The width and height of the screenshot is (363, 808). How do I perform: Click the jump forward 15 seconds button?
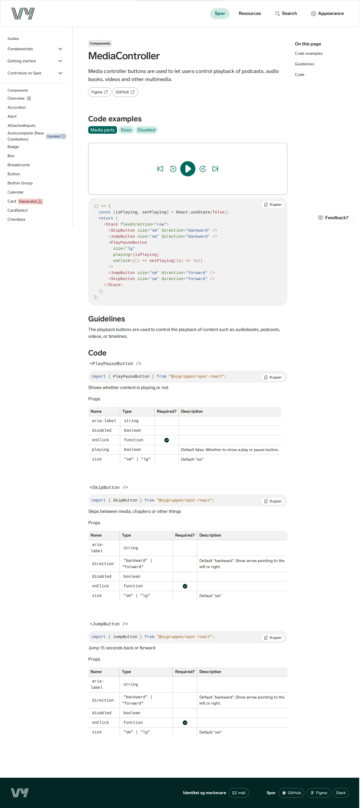202,169
